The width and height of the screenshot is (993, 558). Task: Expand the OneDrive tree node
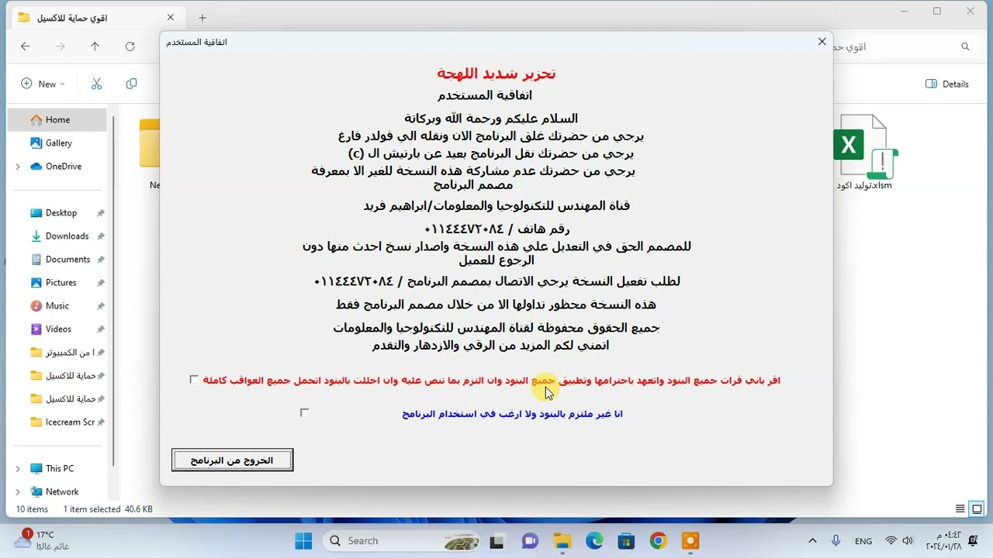[18, 167]
